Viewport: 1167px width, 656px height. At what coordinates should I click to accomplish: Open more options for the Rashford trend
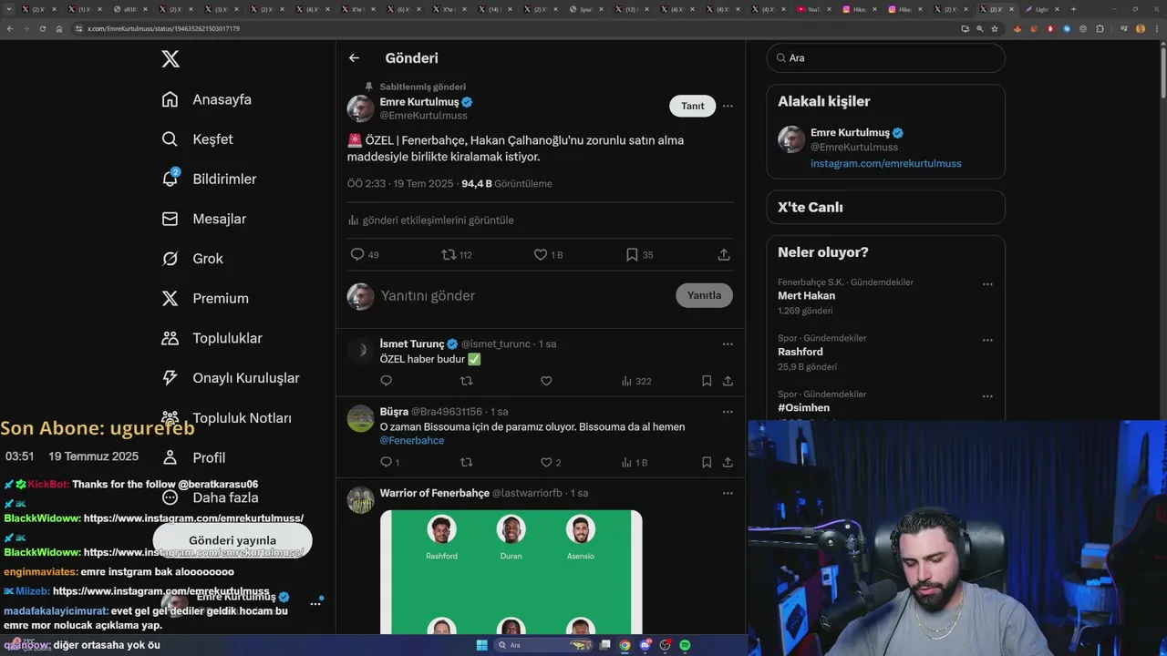pos(987,340)
